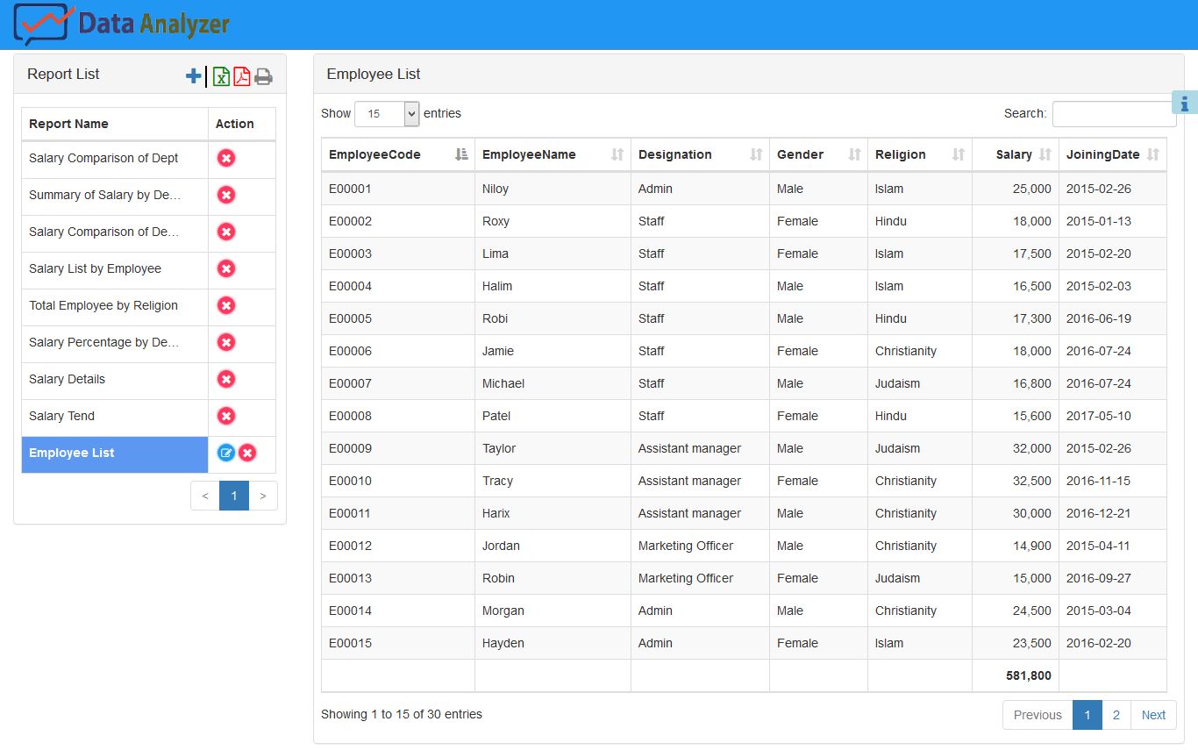The height and width of the screenshot is (750, 1198).
Task: Edit the Employee List report
Action: (225, 453)
